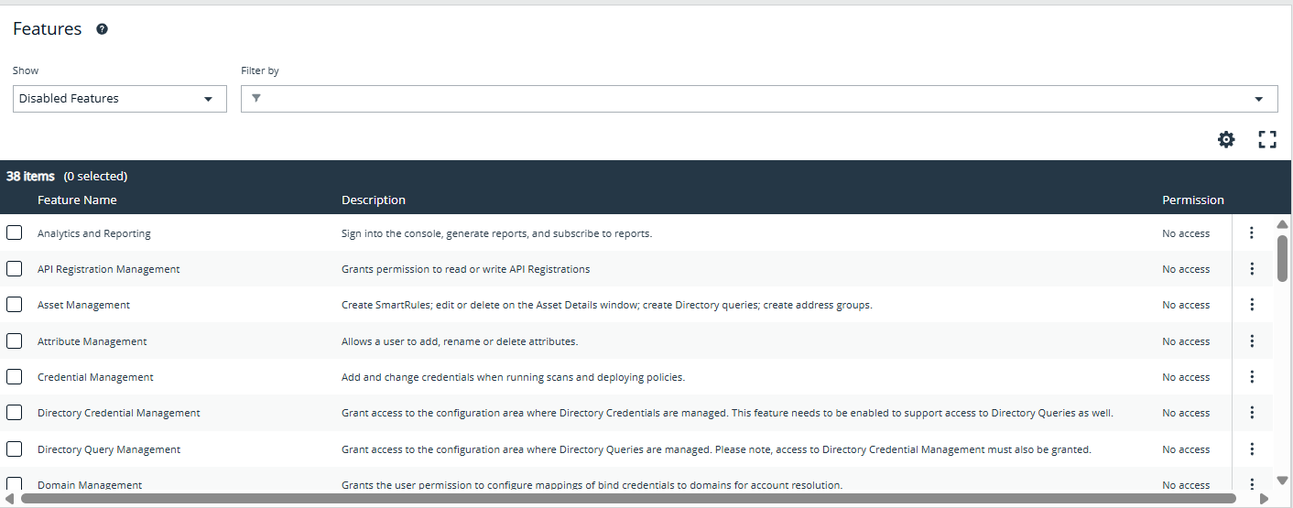This screenshot has width=1293, height=508.
Task: Click the vertical scrollbar thumb
Action: coord(1282,258)
